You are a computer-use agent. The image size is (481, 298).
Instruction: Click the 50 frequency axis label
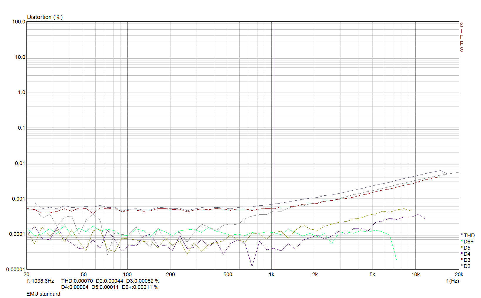(x=84, y=275)
